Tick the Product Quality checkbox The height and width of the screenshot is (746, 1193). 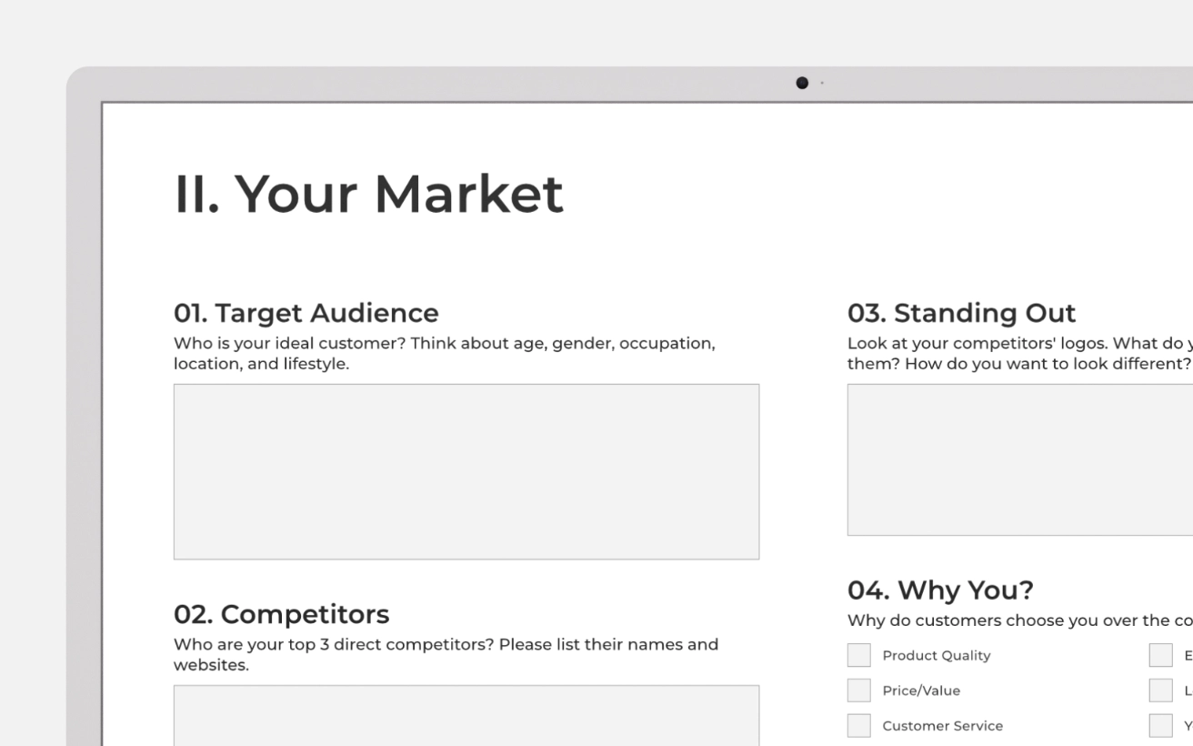858,655
